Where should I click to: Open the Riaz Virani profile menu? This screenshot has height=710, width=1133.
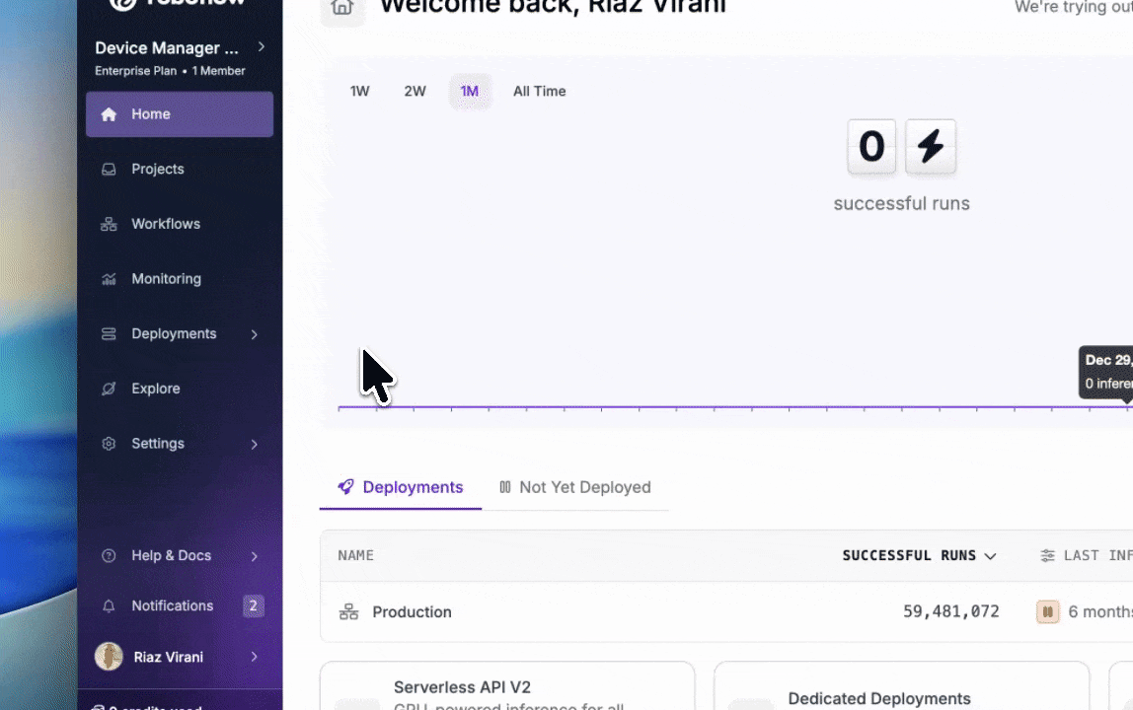pos(179,657)
